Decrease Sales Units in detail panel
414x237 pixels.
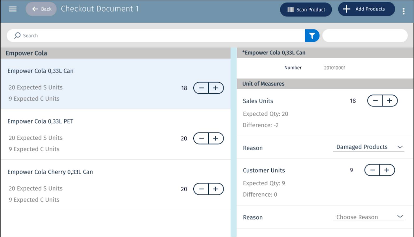(x=375, y=101)
